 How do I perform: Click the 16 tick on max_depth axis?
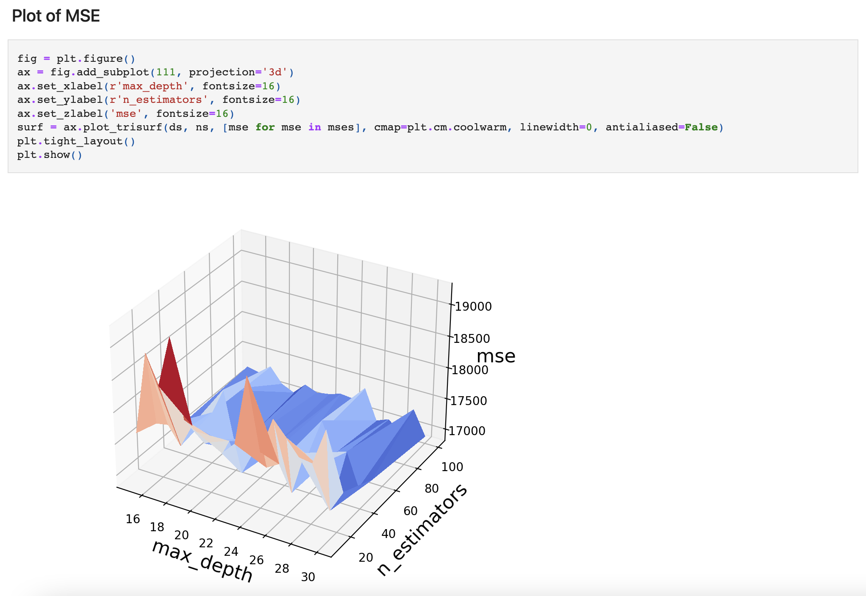(133, 519)
